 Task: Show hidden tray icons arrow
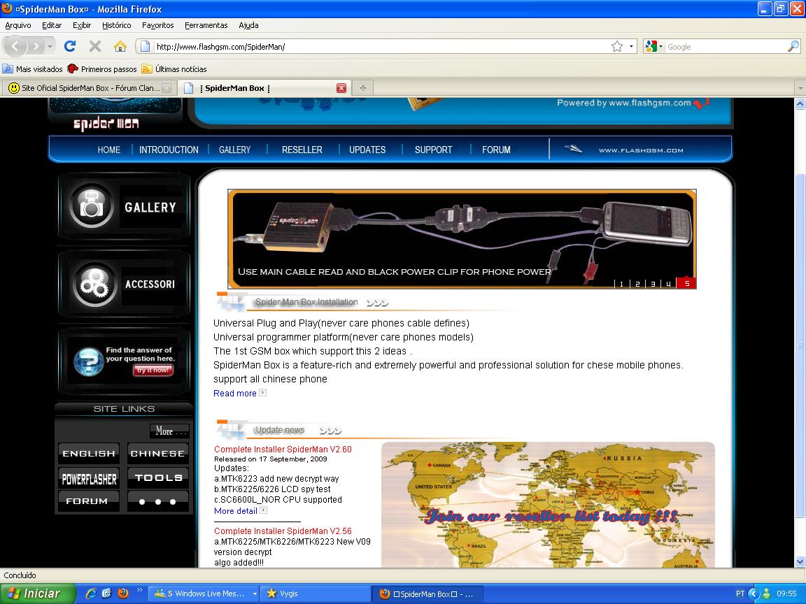tap(754, 594)
